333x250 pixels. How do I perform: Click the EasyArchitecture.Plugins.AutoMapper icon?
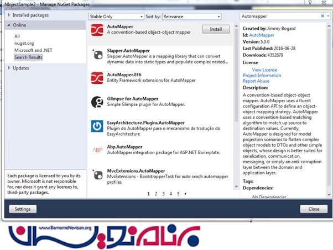(x=97, y=126)
